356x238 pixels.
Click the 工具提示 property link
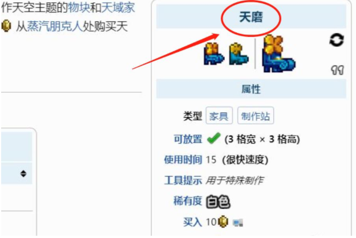point(183,180)
